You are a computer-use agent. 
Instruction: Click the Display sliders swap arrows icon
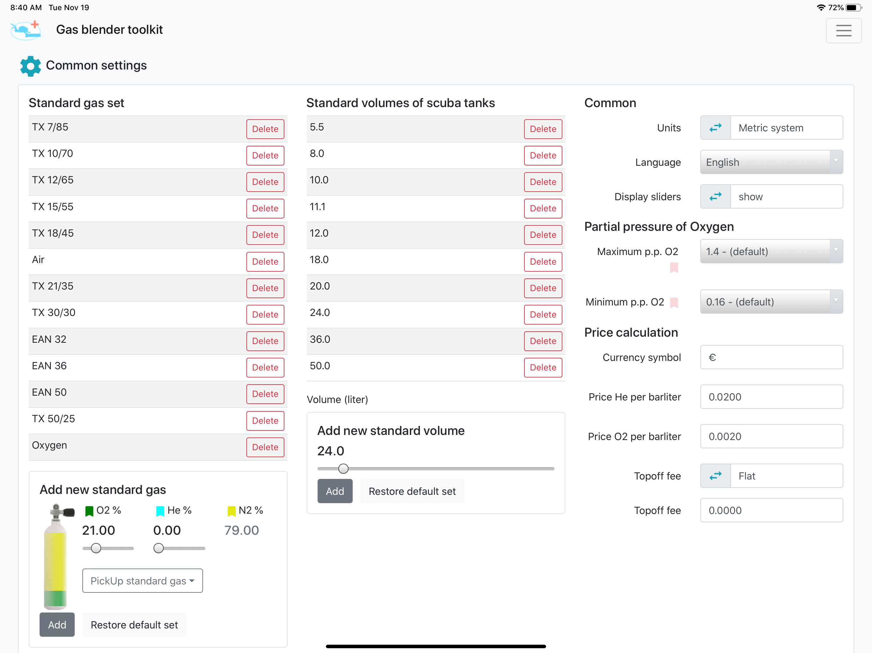click(x=715, y=196)
